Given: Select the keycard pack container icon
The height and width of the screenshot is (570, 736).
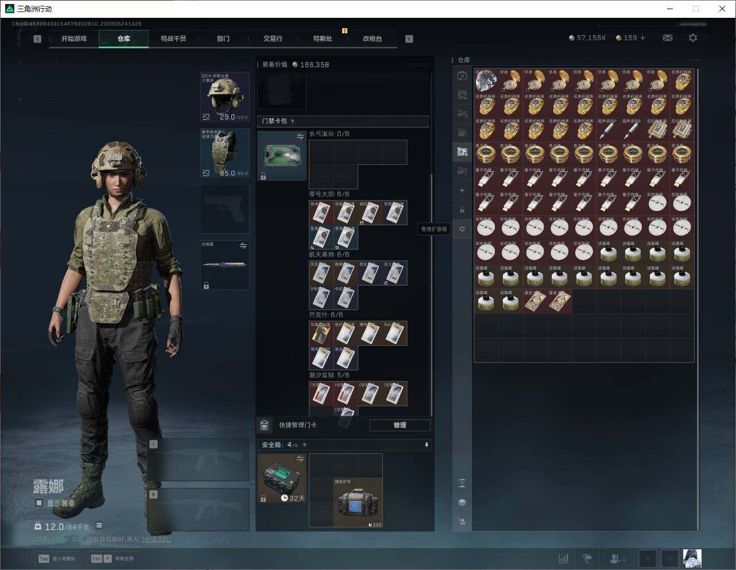Looking at the screenshot, I should coord(282,156).
